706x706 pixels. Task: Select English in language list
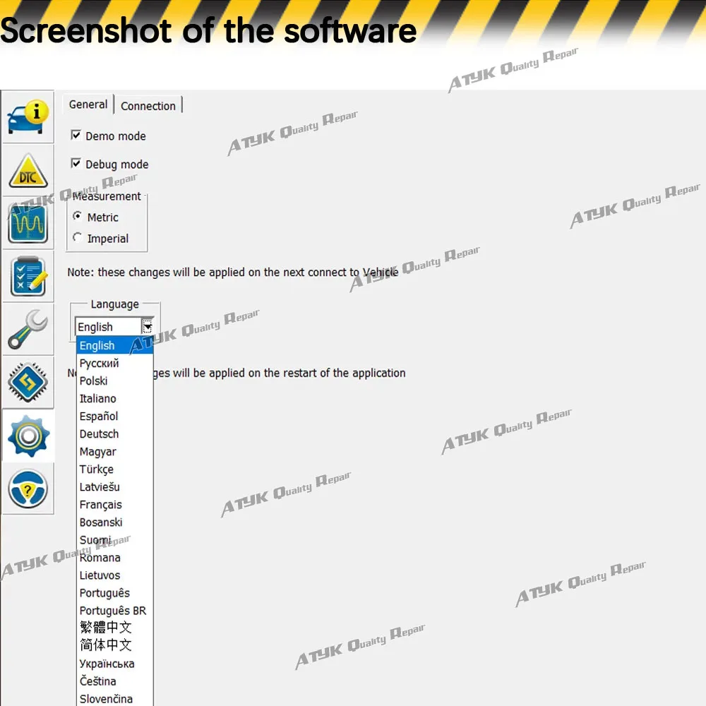tap(115, 345)
